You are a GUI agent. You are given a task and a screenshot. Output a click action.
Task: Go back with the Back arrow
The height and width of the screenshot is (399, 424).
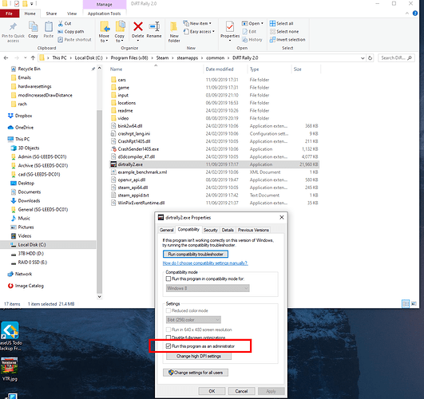coord(6,57)
